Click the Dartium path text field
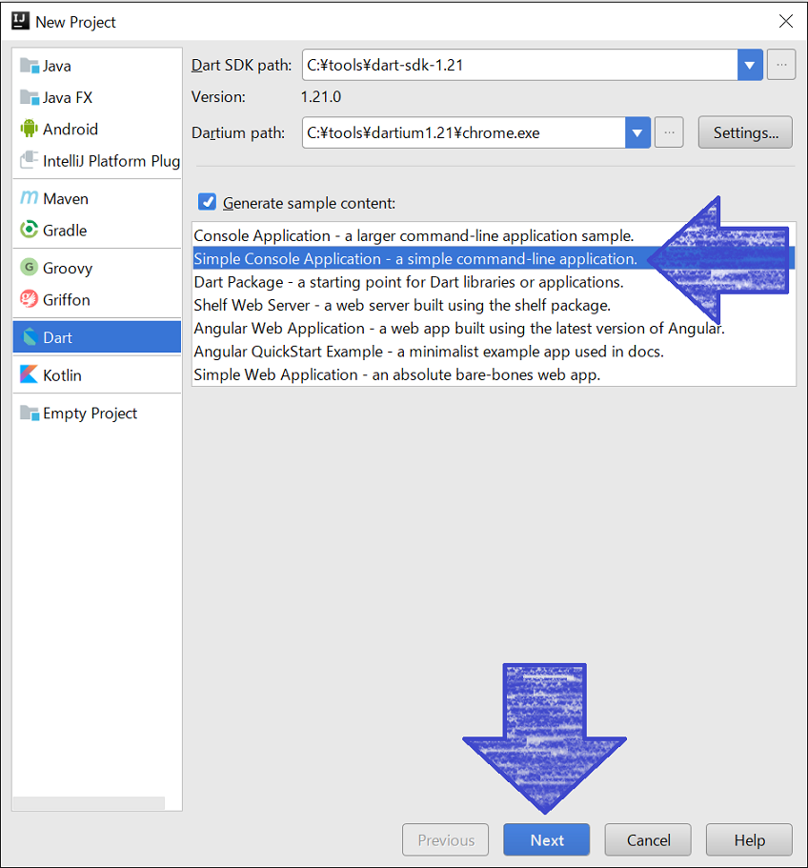808x868 pixels. tap(464, 132)
